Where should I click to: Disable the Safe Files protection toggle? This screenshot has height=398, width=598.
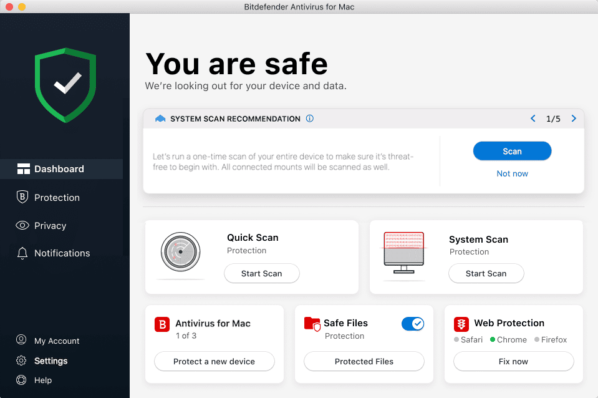[413, 324]
